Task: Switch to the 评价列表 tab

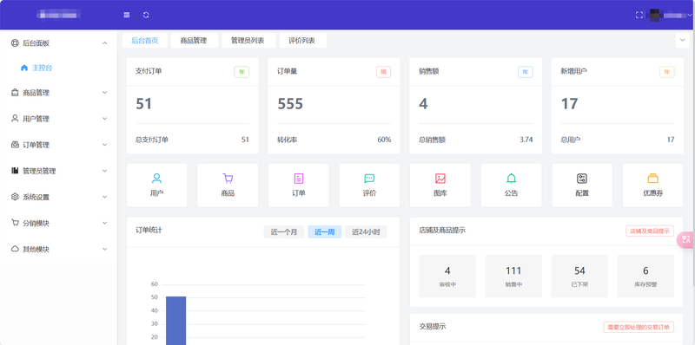Action: 302,40
